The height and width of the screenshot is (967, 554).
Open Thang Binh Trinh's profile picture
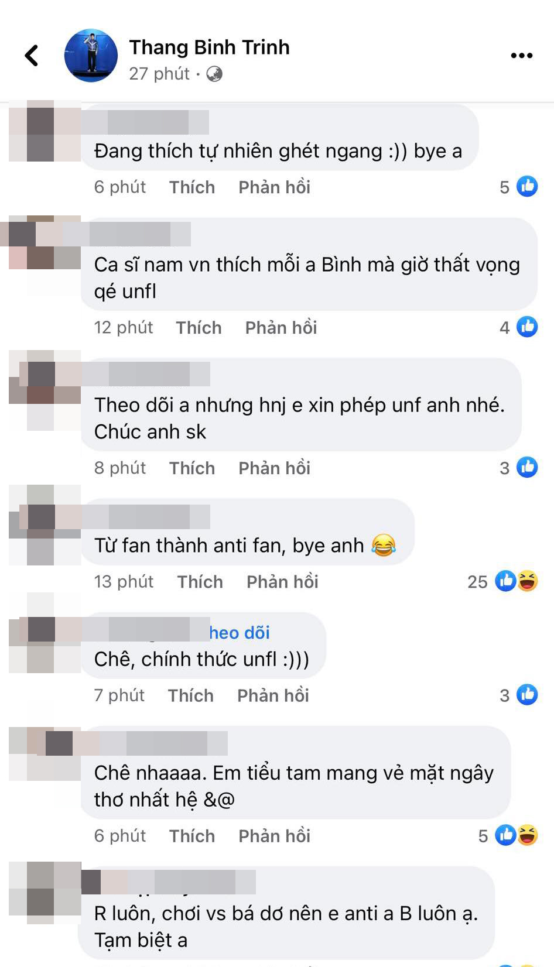91,56
